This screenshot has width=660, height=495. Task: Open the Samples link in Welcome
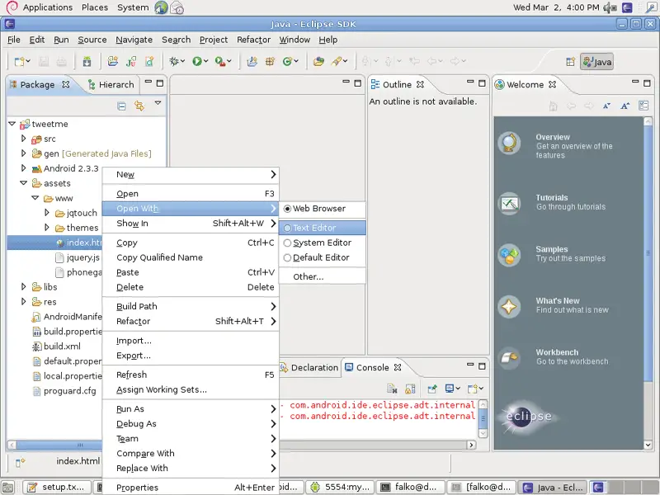[x=552, y=249]
